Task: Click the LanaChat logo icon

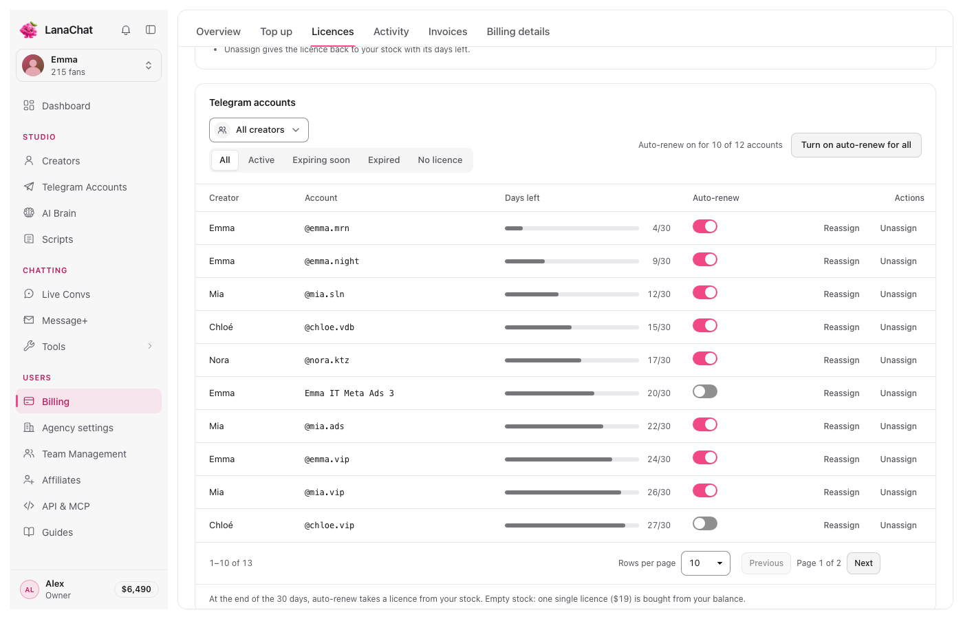Action: tap(29, 30)
